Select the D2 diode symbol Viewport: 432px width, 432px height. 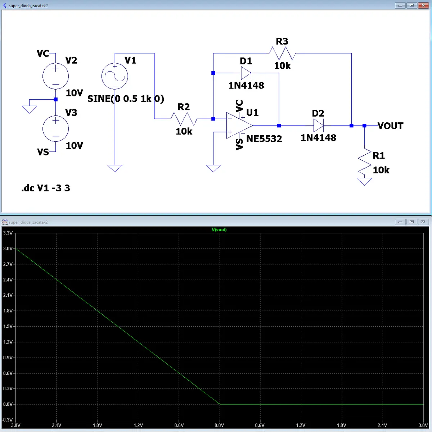[x=319, y=126]
